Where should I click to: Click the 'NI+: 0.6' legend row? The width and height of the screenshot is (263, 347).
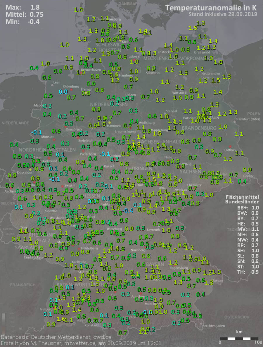pos(248,234)
